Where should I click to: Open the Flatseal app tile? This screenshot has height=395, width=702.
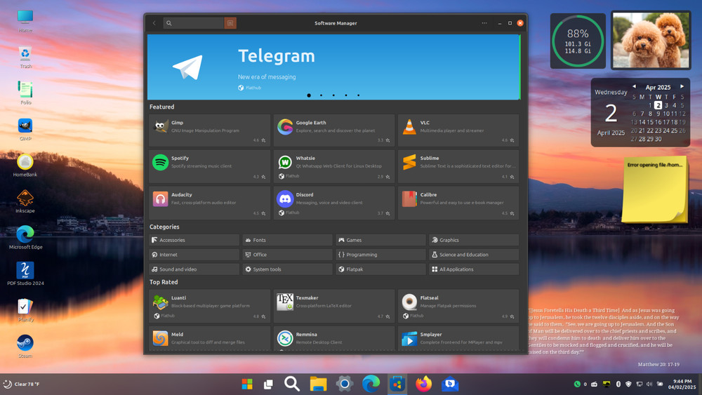point(458,306)
